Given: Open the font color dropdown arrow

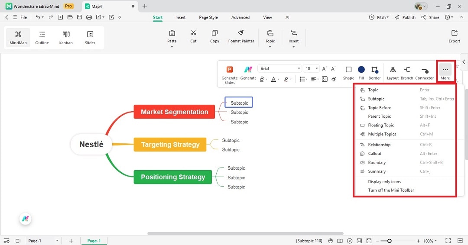Looking at the screenshot, I should 279,79.
